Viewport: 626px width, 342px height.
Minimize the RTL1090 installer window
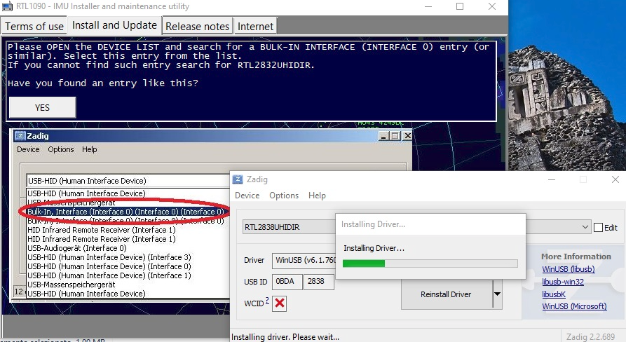(x=428, y=6)
